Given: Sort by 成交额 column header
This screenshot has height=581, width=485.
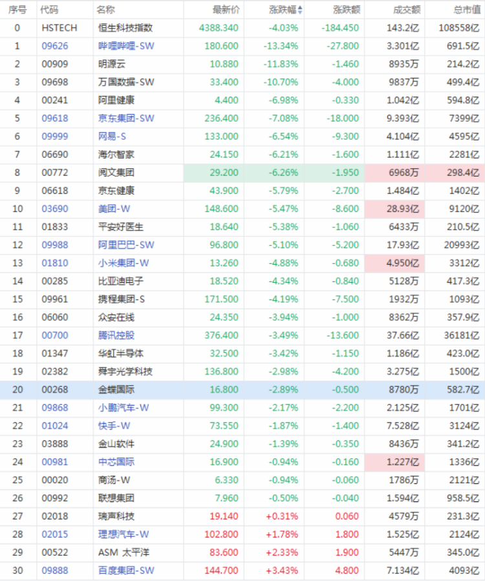Looking at the screenshot, I should [407, 10].
